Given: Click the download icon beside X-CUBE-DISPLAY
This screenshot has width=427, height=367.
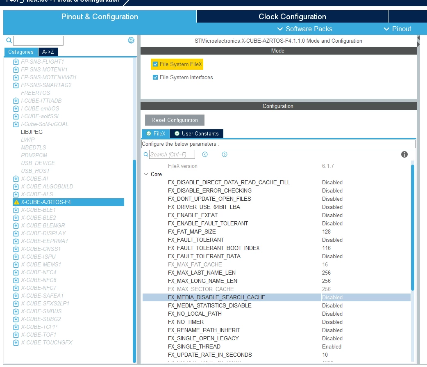Looking at the screenshot, I should pyautogui.click(x=16, y=233).
